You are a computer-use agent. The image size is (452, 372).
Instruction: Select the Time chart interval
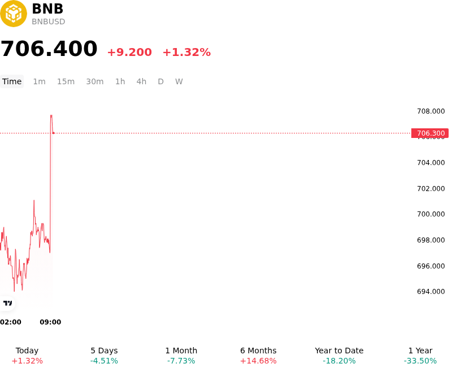(12, 81)
